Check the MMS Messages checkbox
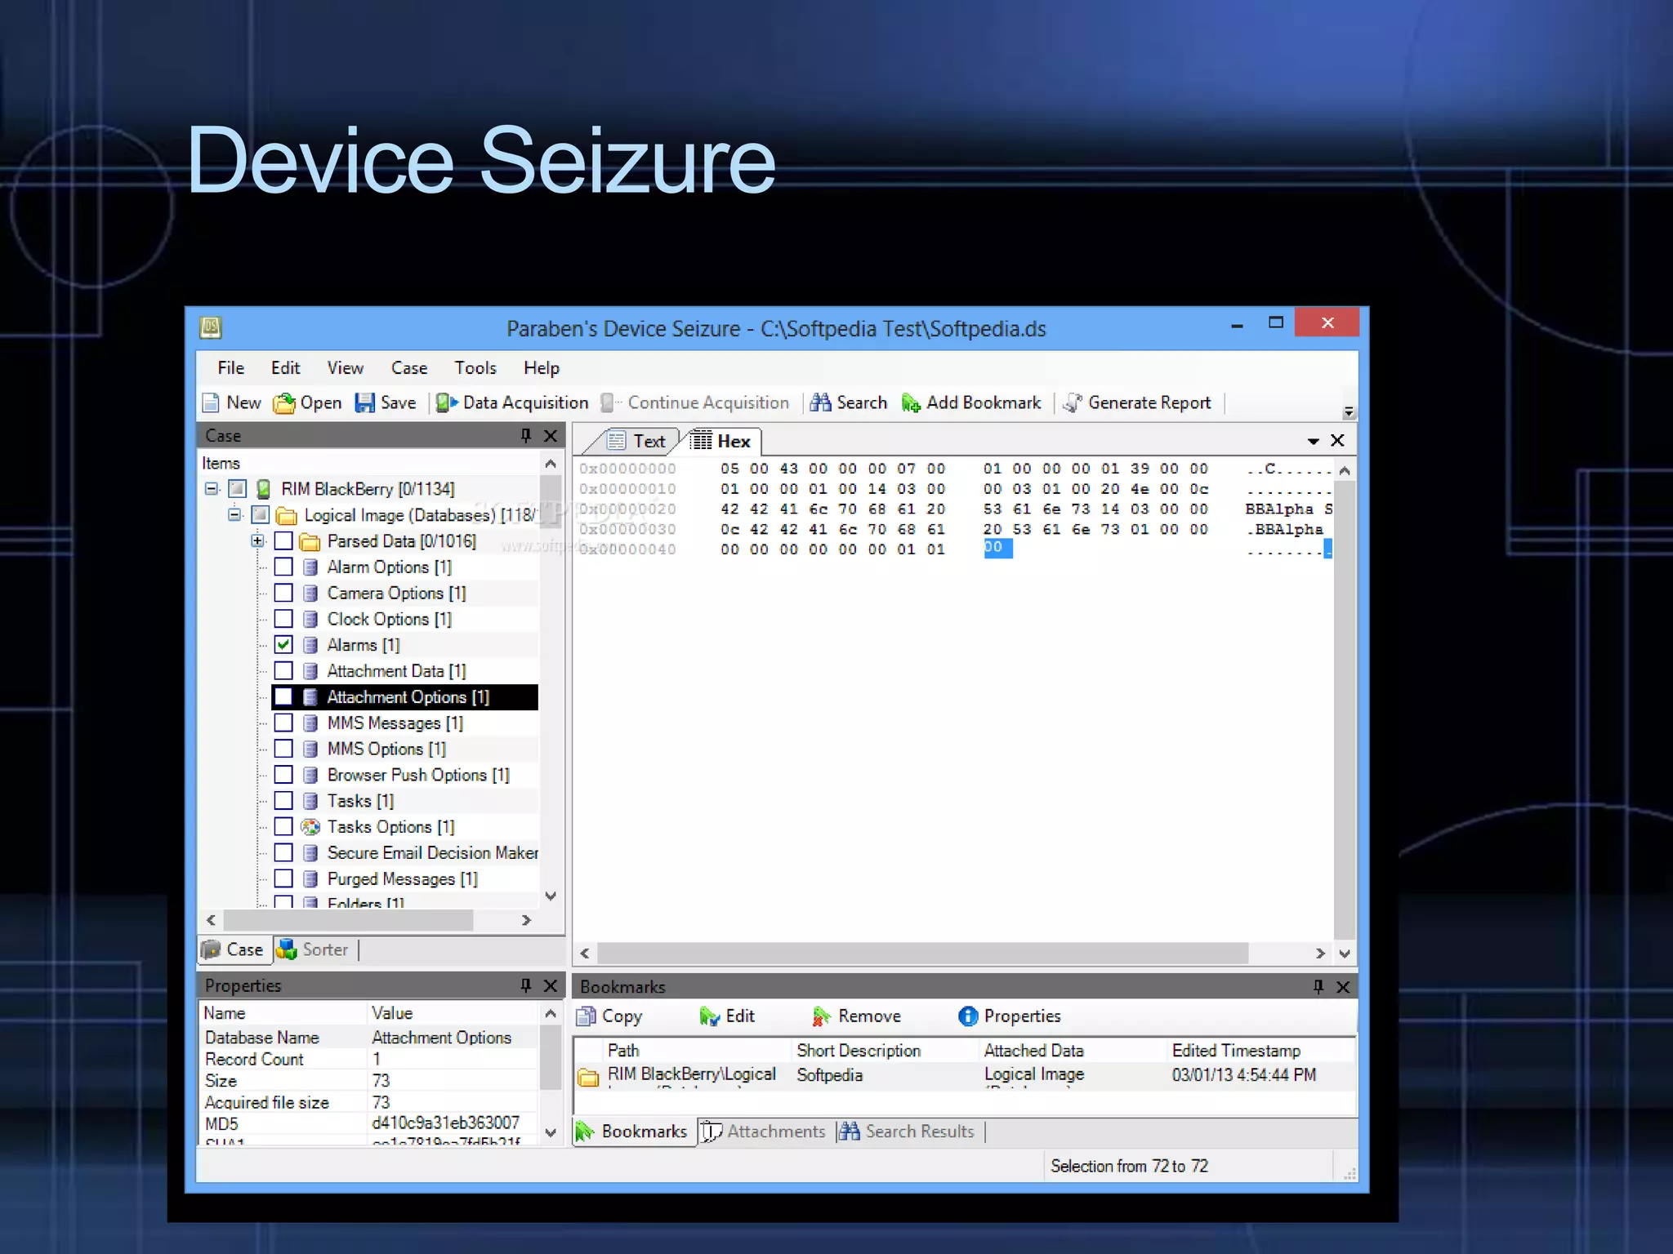Image resolution: width=1673 pixels, height=1254 pixels. 283,723
